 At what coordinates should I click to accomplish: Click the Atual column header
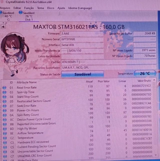pos(89,82)
